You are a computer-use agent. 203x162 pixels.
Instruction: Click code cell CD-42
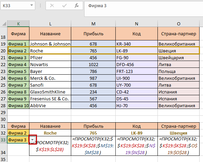click(137, 92)
